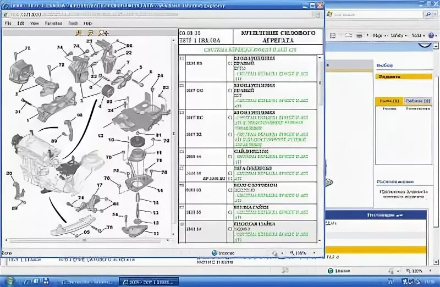This screenshot has height=287, width=440.
Task: Open the blue help icon dropdown in background browser
Action: 433,36
